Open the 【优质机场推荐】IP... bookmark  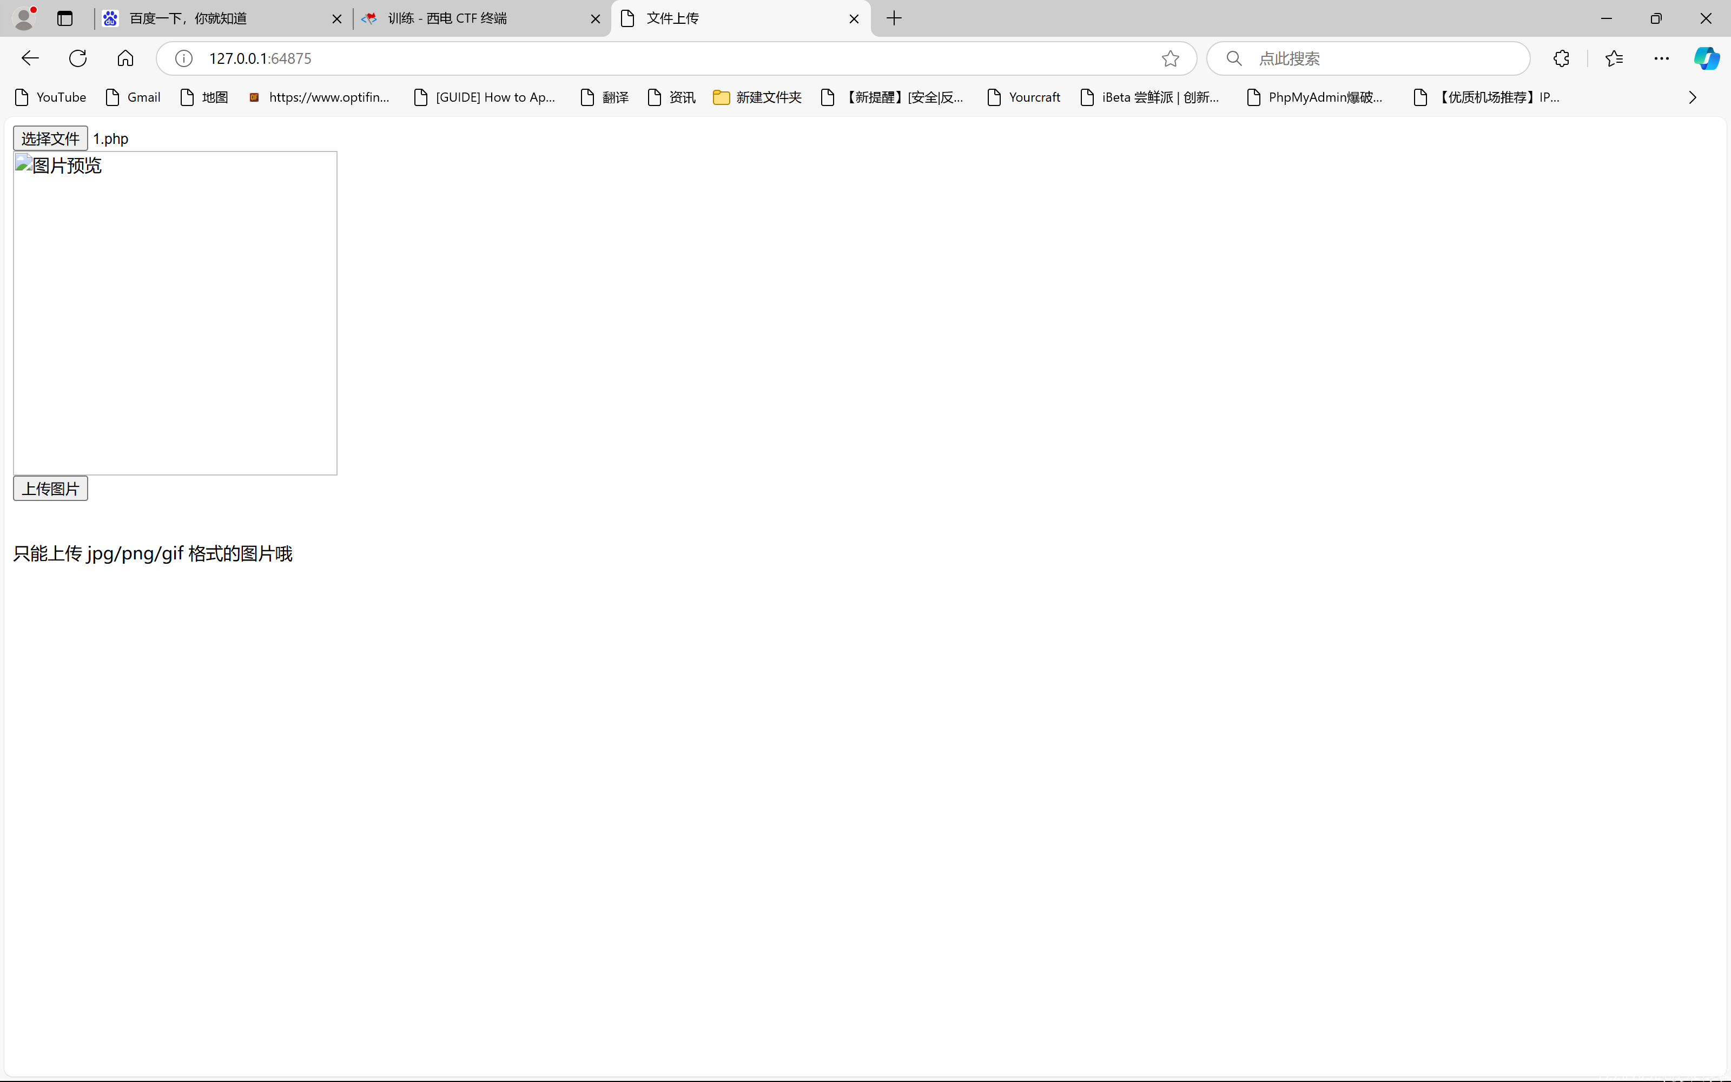tap(1487, 97)
